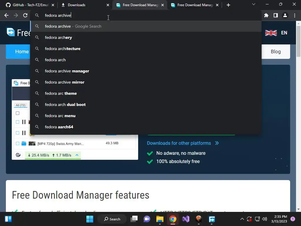
Task: Tick the select-all checkbox in download list
Action: [17, 113]
